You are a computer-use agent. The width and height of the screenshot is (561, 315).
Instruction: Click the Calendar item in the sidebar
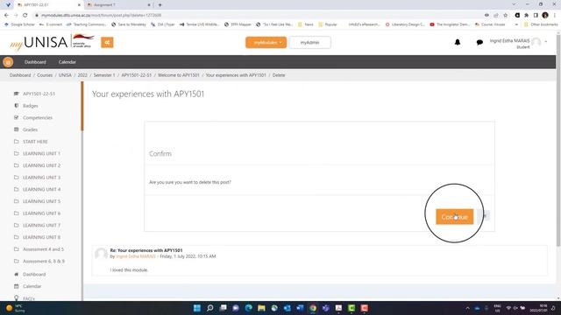coord(32,286)
